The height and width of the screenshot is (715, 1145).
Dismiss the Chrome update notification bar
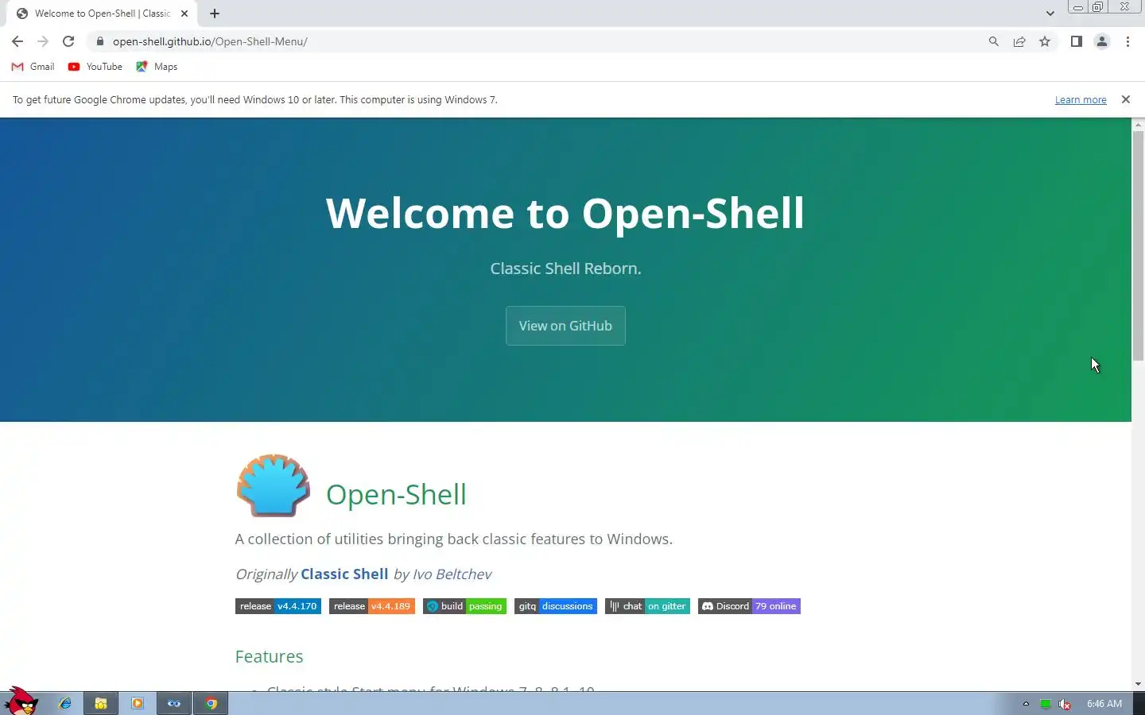point(1126,99)
